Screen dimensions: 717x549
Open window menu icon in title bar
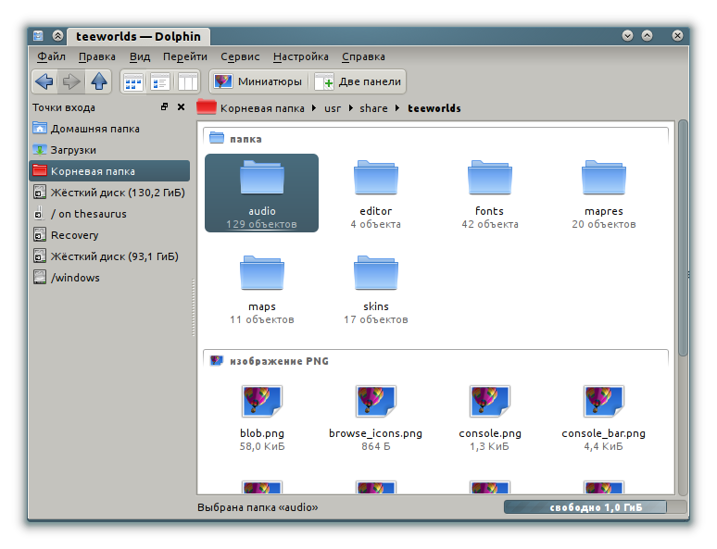pyautogui.click(x=38, y=36)
